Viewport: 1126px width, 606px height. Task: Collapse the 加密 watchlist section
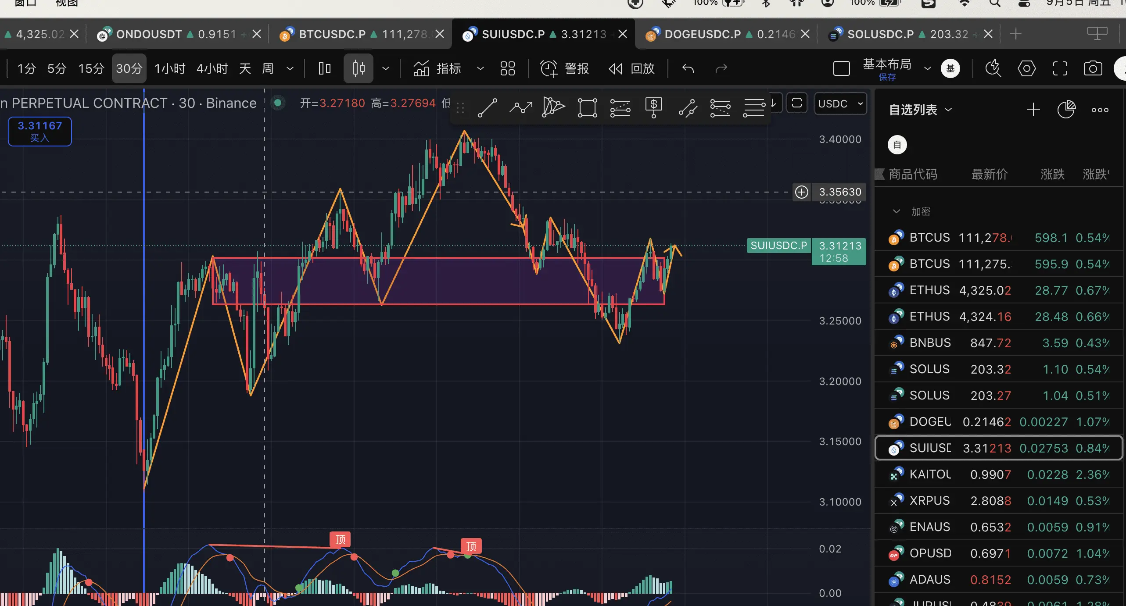pos(896,211)
